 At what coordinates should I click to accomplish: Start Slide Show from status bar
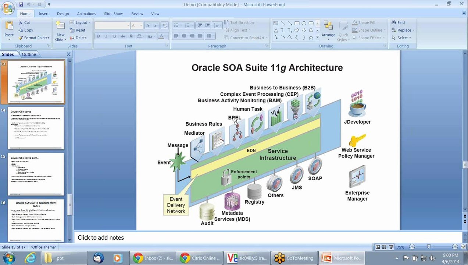click(391, 247)
